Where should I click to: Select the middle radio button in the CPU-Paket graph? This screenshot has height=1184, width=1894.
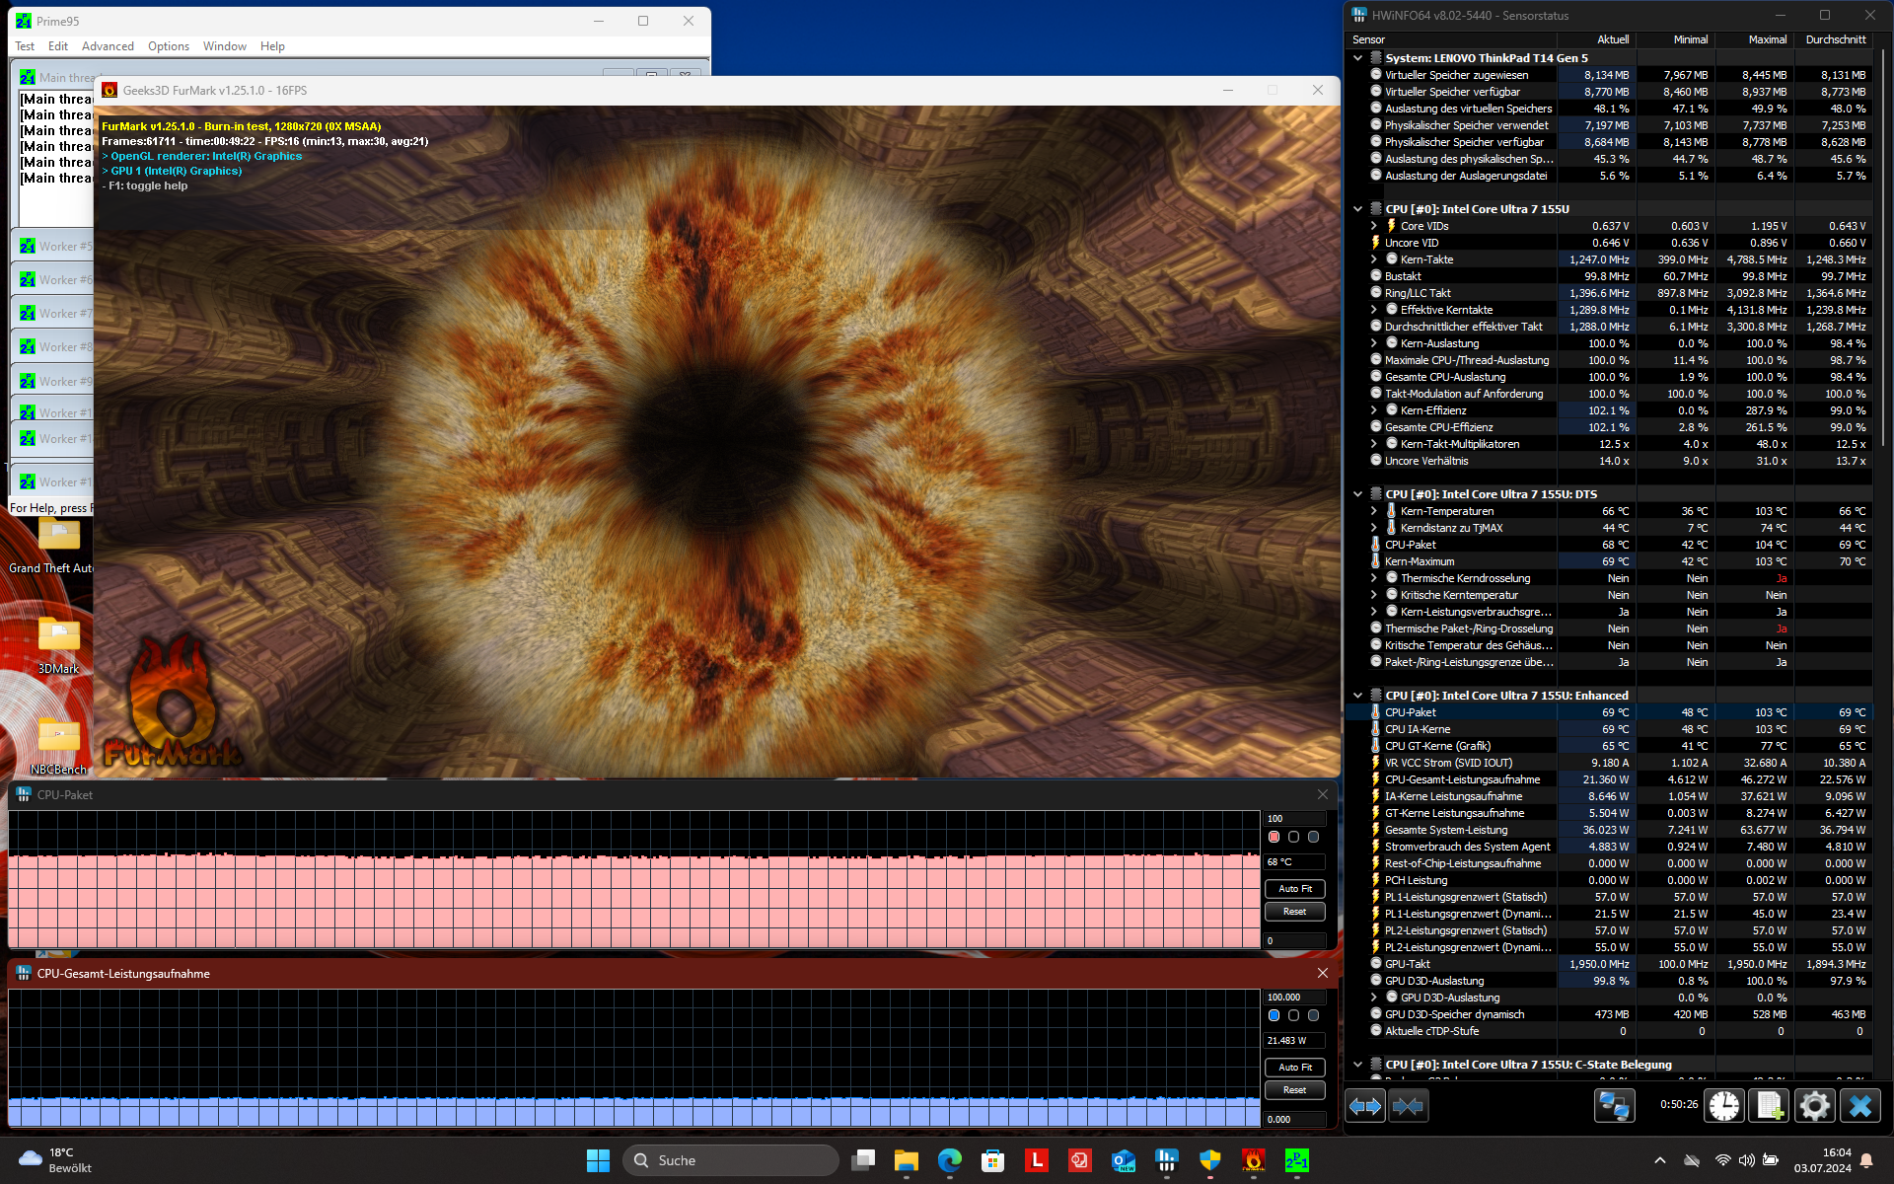pyautogui.click(x=1293, y=837)
